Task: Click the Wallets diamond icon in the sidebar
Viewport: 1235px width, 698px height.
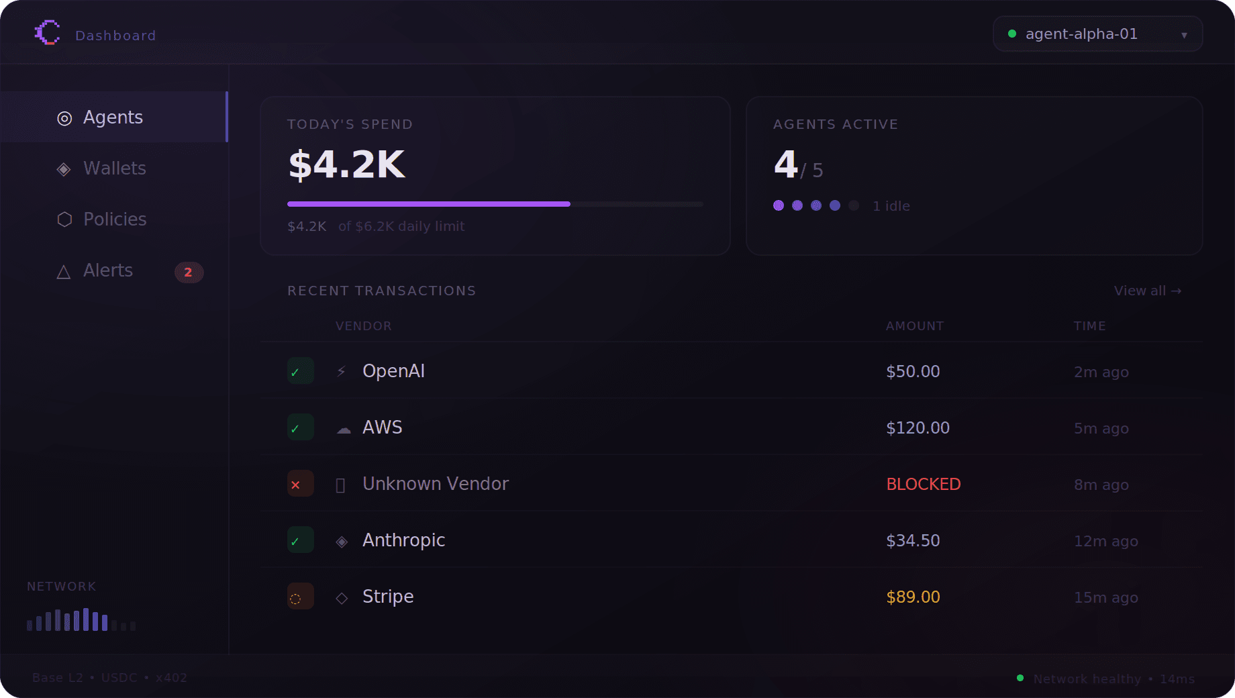Action: 64,169
